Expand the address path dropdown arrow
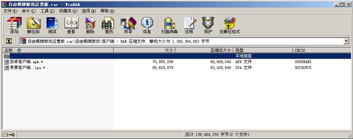This screenshot has width=353, height=139. [346, 41]
